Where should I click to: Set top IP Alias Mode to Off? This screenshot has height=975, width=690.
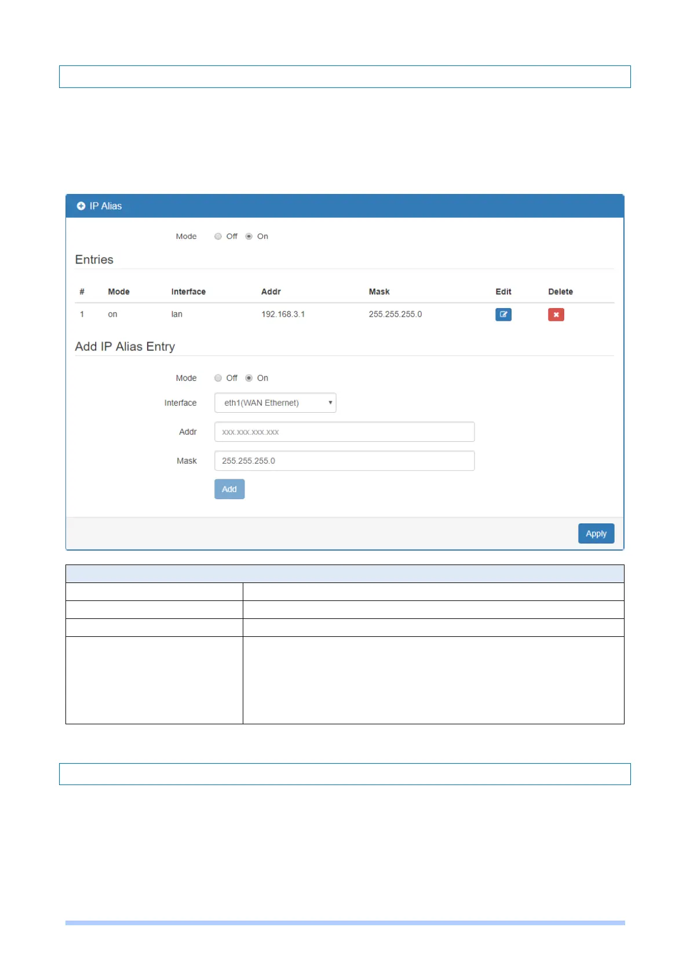[218, 236]
